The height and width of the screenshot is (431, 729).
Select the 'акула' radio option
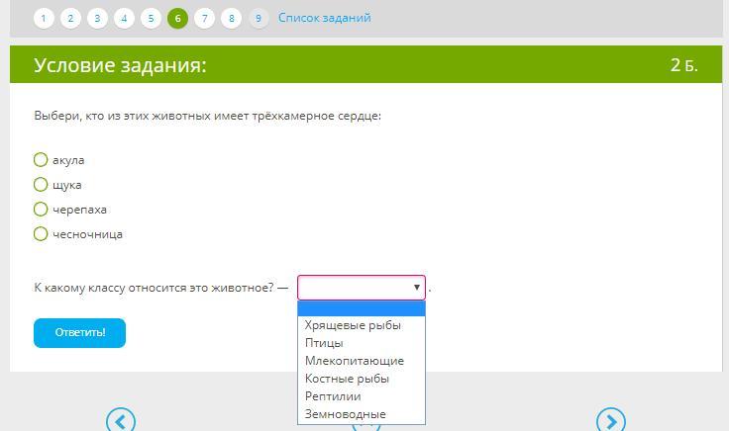tap(41, 159)
